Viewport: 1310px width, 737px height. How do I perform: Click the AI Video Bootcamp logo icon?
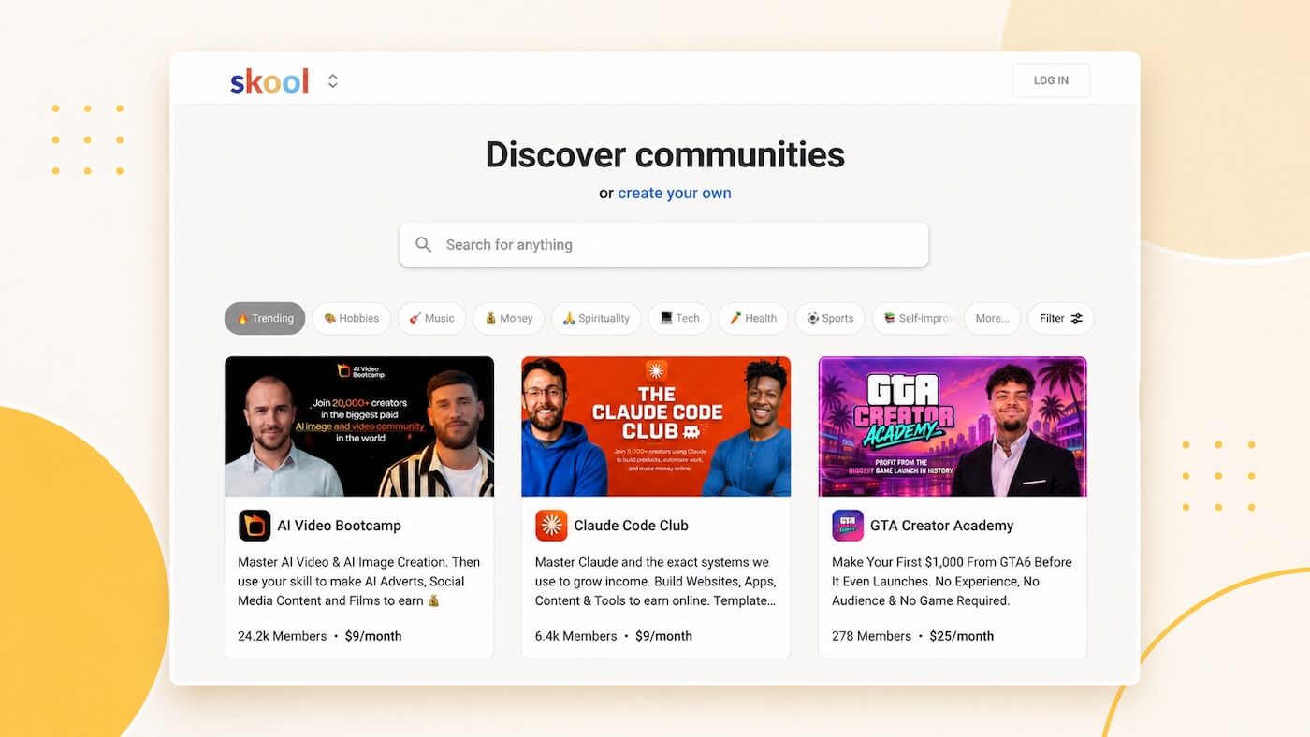click(x=255, y=526)
